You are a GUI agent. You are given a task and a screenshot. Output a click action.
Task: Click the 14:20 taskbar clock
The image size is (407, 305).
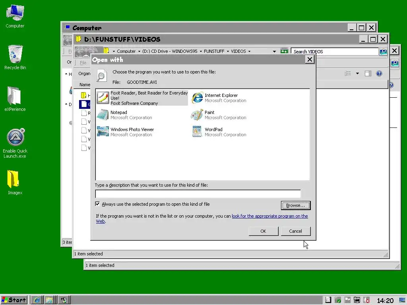click(x=385, y=300)
